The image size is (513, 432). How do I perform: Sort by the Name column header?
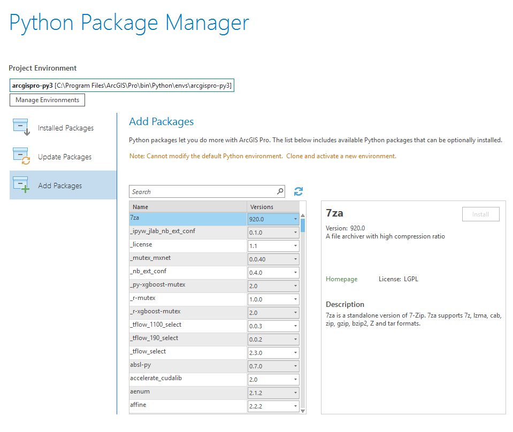click(x=188, y=207)
